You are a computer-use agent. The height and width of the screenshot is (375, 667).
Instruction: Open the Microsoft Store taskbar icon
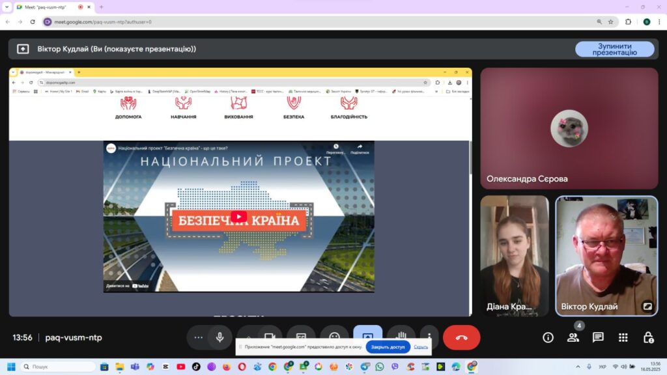click(x=104, y=367)
